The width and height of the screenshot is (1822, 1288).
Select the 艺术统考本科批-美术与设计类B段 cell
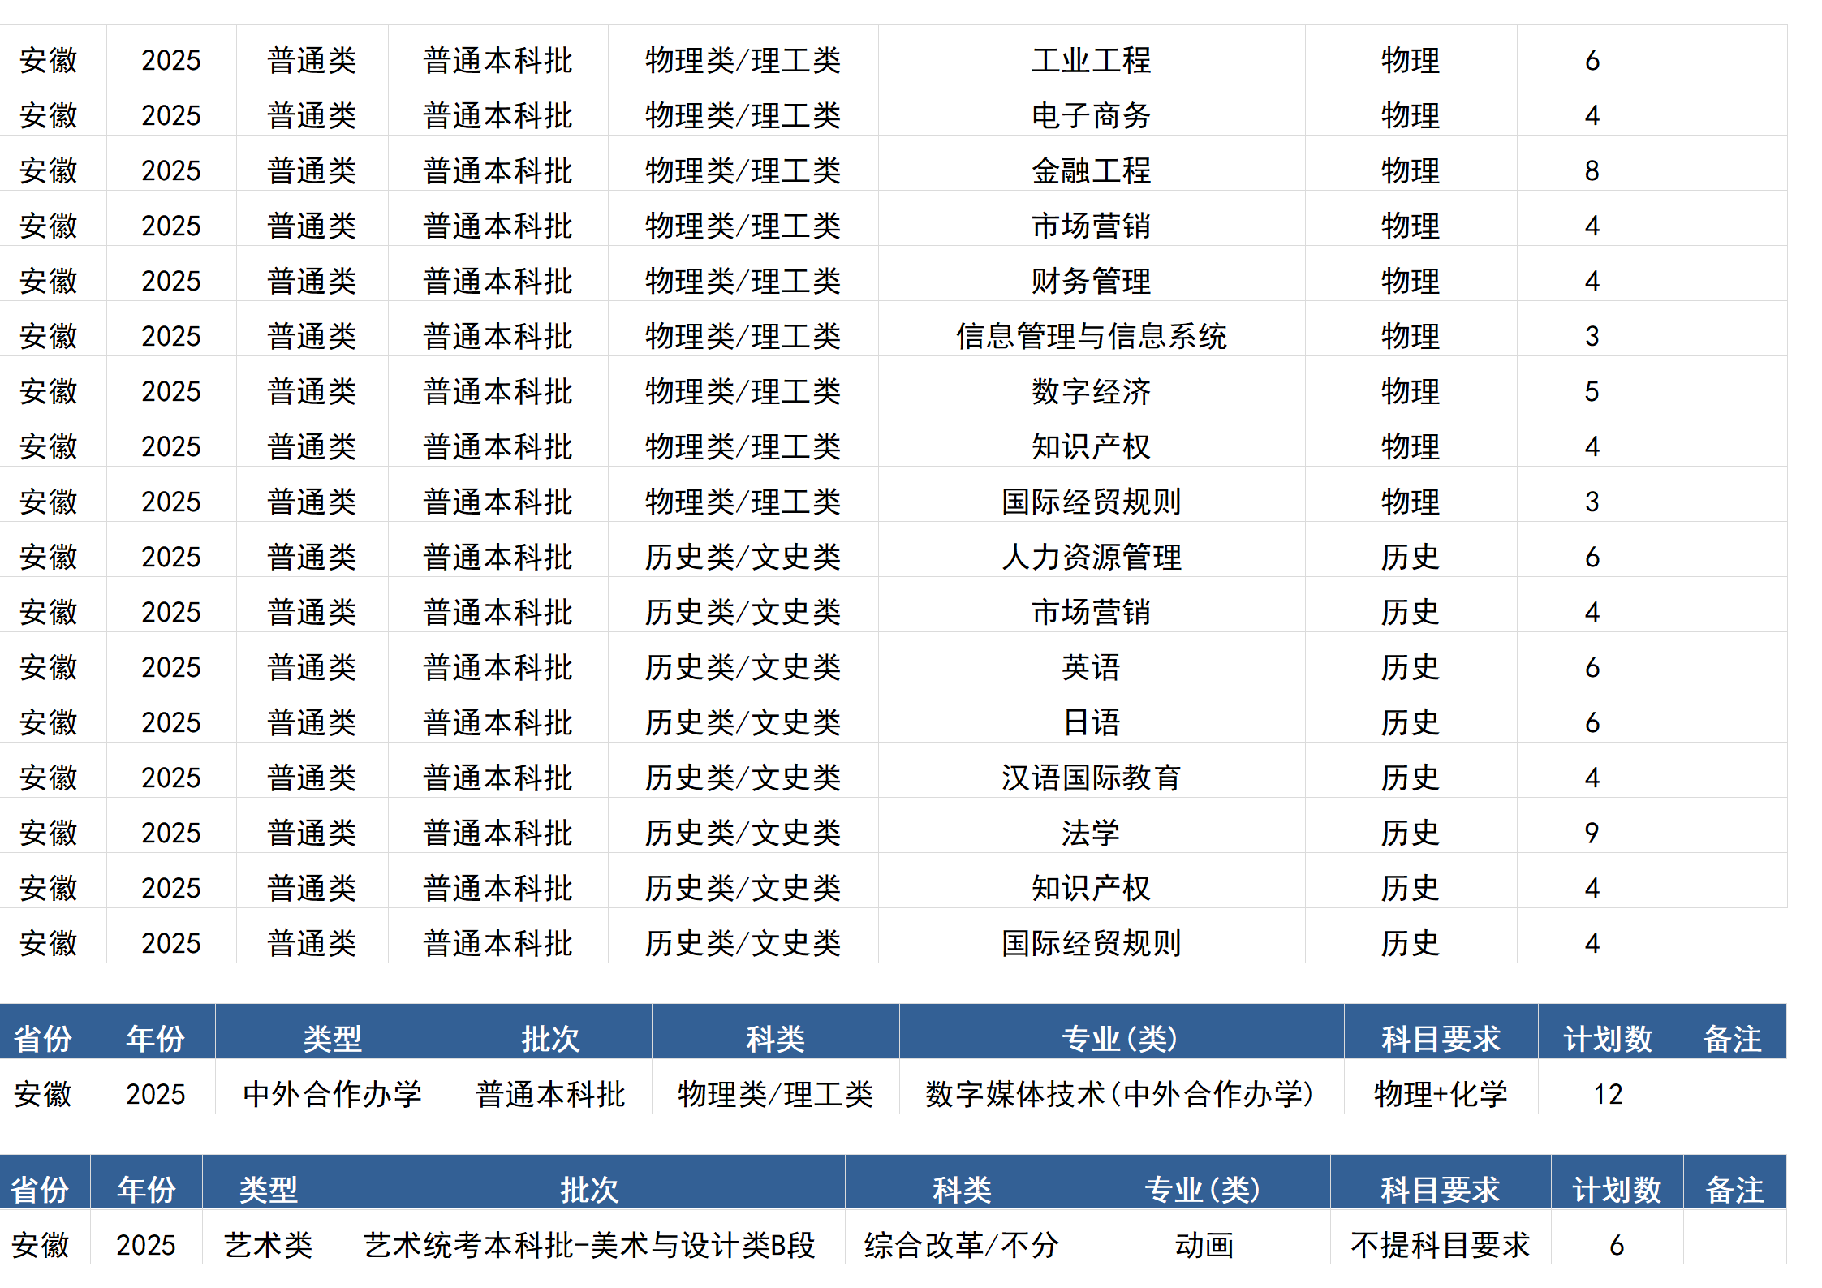click(589, 1245)
